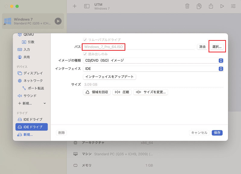Open 引数 (arguments) settings

(28, 42)
